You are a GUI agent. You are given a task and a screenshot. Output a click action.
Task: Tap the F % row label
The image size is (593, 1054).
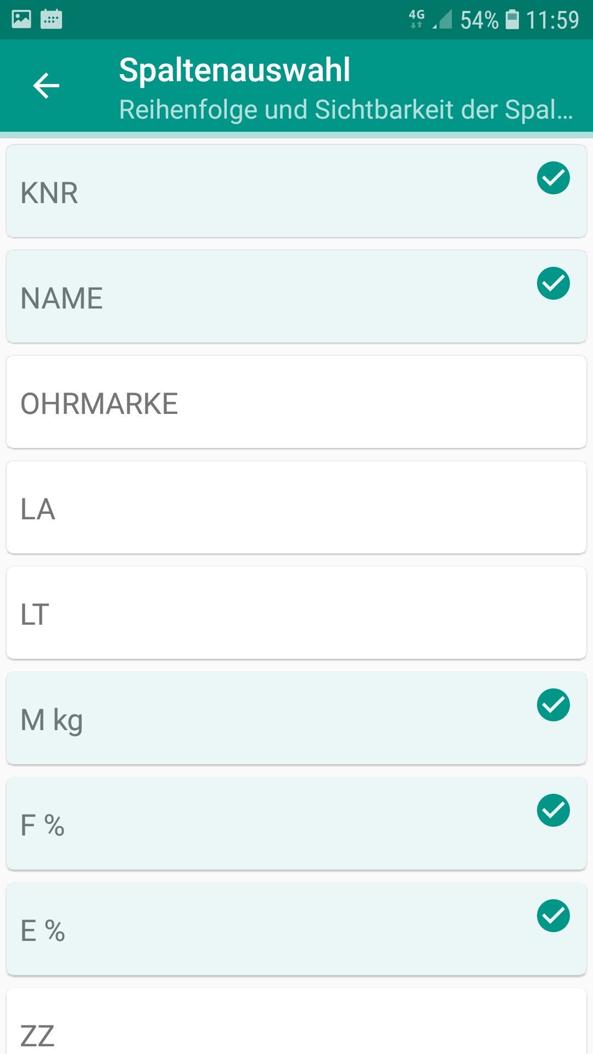pos(43,826)
